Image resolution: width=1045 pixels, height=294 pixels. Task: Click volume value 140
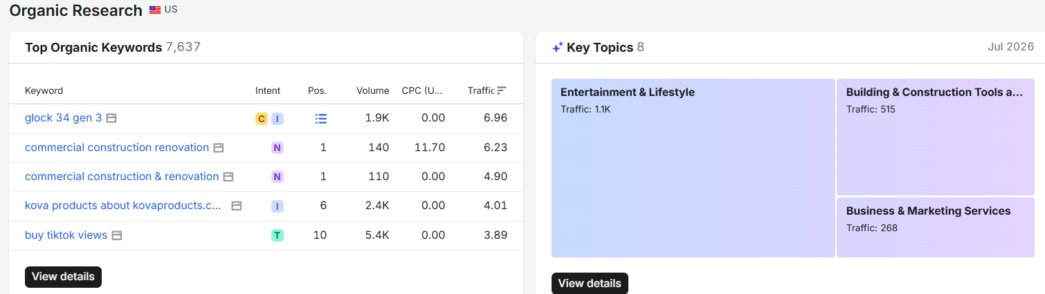tap(379, 148)
